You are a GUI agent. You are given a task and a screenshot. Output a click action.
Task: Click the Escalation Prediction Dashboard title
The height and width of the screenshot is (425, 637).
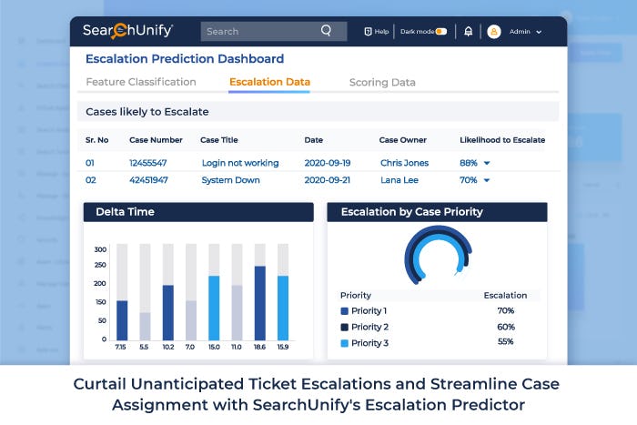[x=185, y=59]
